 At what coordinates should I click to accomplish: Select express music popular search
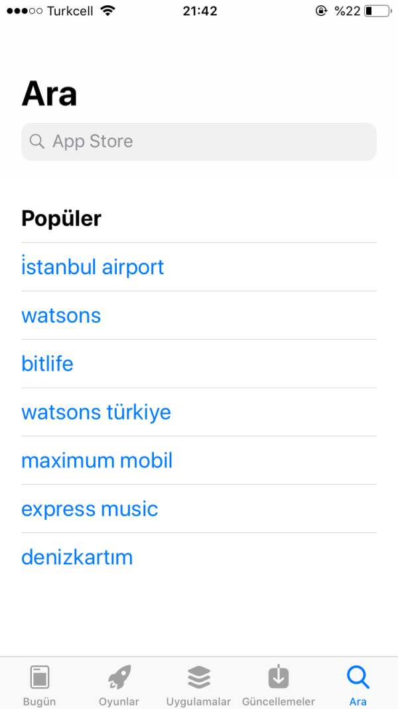[90, 509]
